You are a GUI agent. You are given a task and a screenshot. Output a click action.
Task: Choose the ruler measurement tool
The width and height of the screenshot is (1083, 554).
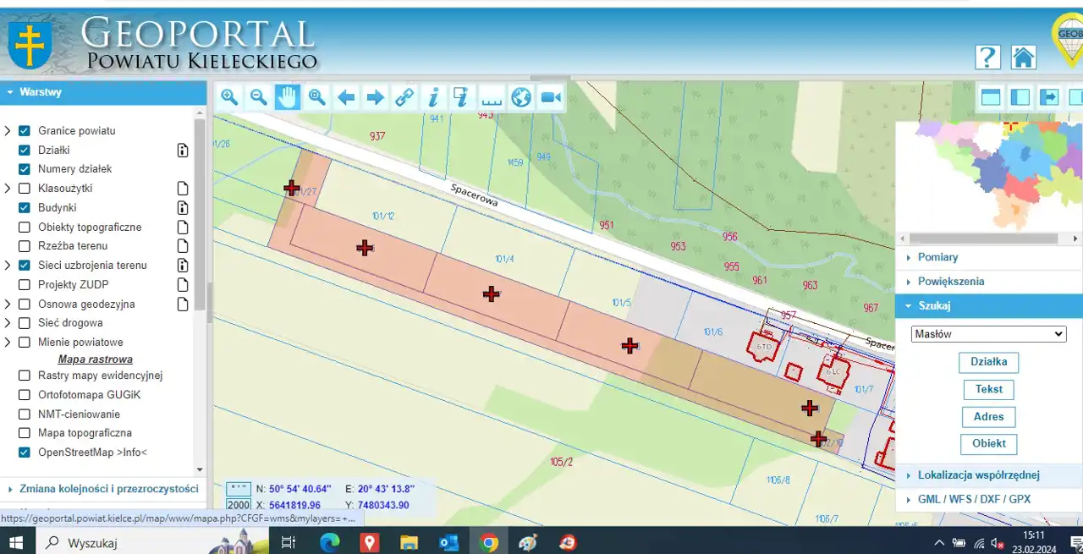492,97
